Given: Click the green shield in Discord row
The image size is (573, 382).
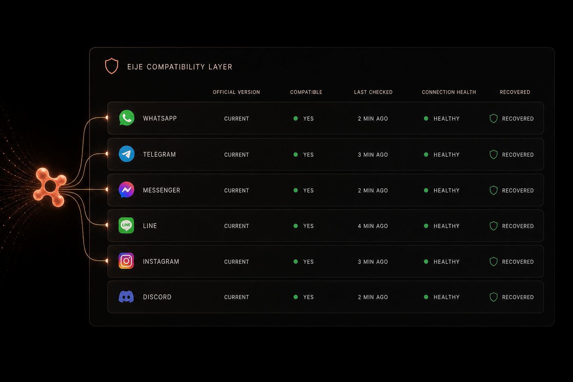Looking at the screenshot, I should 494,297.
